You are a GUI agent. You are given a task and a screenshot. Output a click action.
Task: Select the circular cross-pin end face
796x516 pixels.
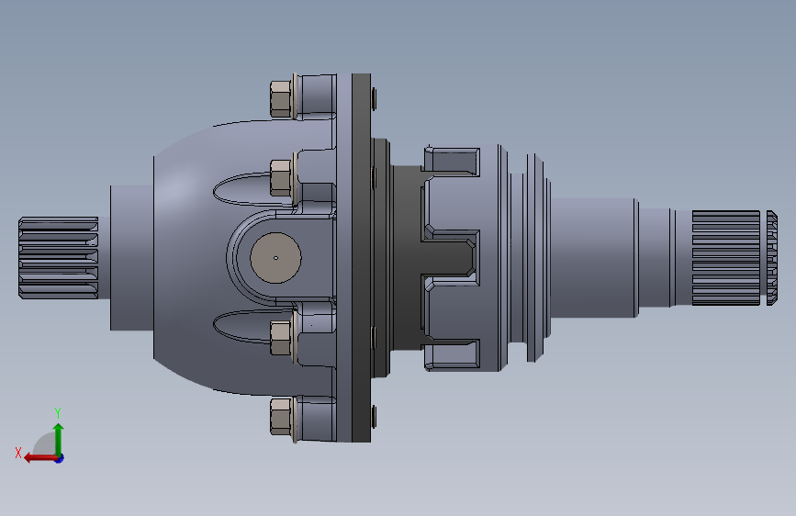coord(275,258)
